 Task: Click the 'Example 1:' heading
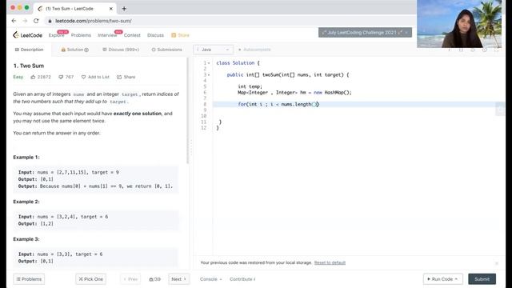[26, 158]
